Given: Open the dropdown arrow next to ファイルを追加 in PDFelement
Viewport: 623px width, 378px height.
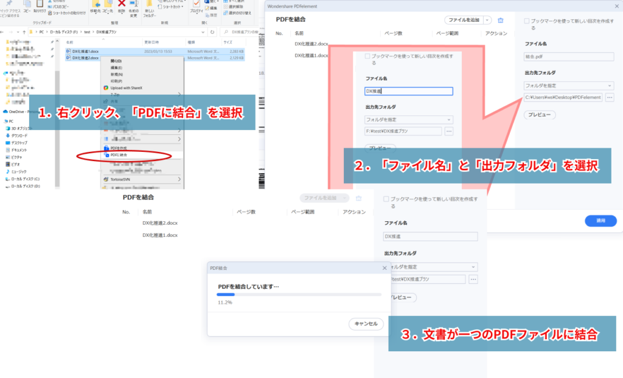Looking at the screenshot, I should coord(487,20).
